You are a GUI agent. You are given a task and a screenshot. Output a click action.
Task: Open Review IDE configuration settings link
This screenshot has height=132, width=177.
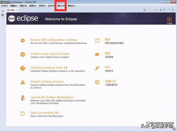pos(54,40)
